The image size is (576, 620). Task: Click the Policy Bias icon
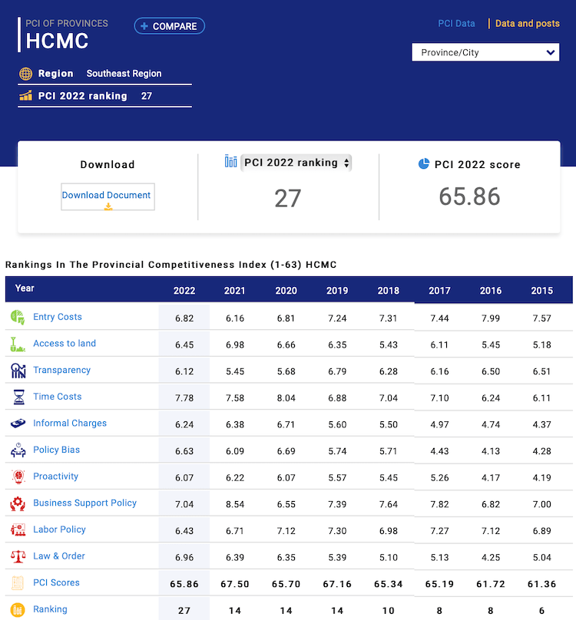(x=18, y=450)
